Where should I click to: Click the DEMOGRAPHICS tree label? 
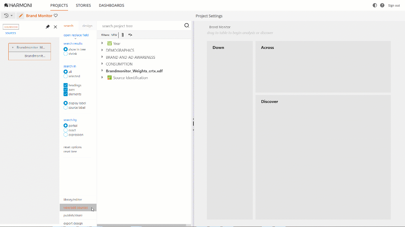(x=120, y=50)
